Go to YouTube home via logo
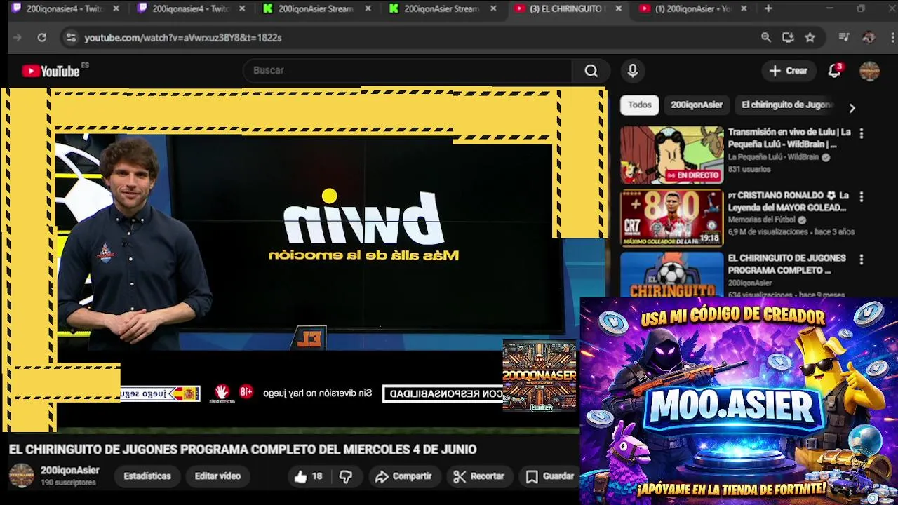898x505 pixels. (x=51, y=71)
